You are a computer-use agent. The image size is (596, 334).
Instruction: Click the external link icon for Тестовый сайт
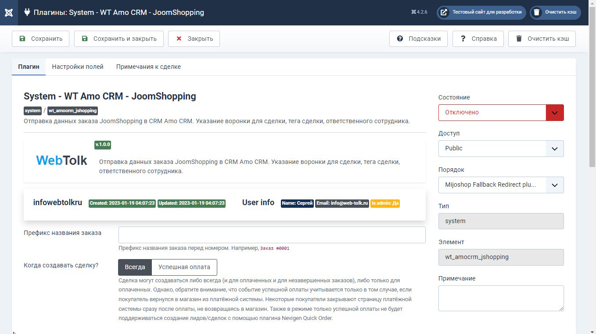[x=444, y=12]
